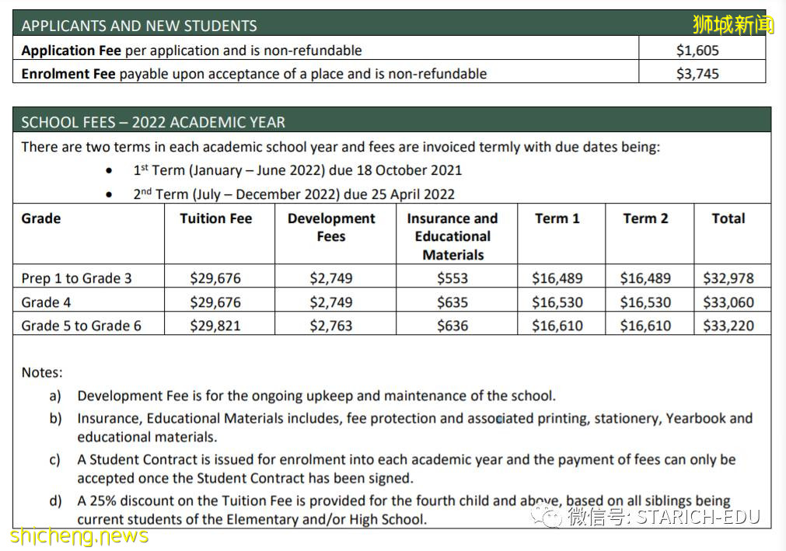Click the STARICH-EDU WeChat ID text
786x551 pixels.
click(x=697, y=516)
